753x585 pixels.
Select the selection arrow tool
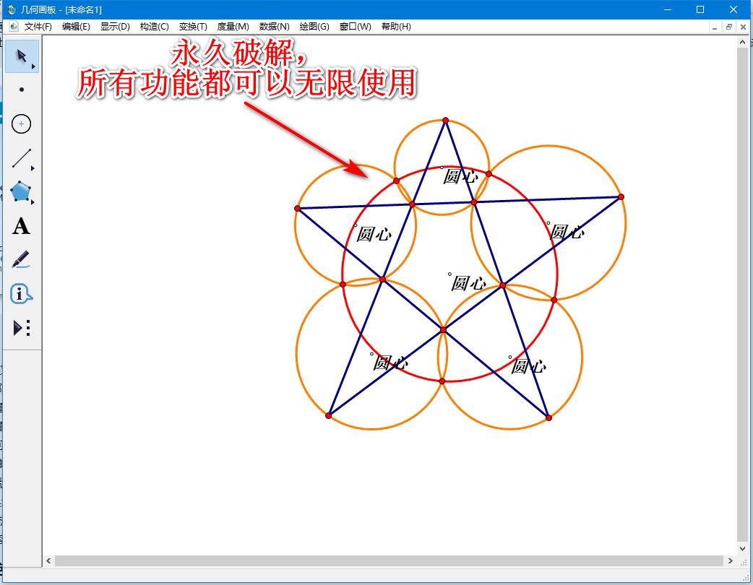[x=21, y=56]
